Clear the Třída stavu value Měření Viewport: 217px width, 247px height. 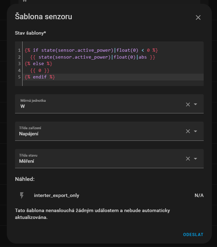[188, 159]
